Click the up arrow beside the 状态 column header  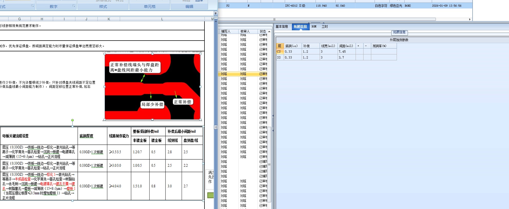pos(269,31)
